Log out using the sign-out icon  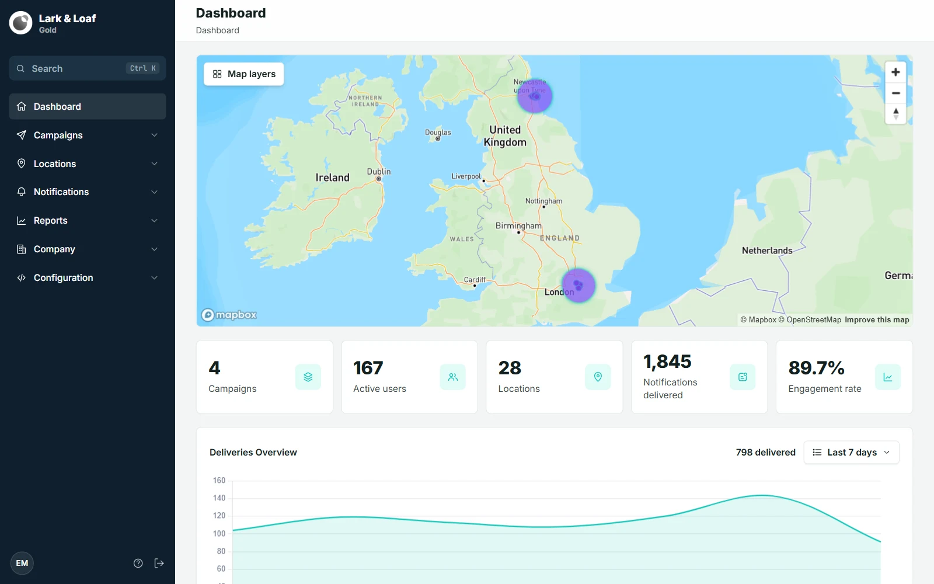[159, 563]
